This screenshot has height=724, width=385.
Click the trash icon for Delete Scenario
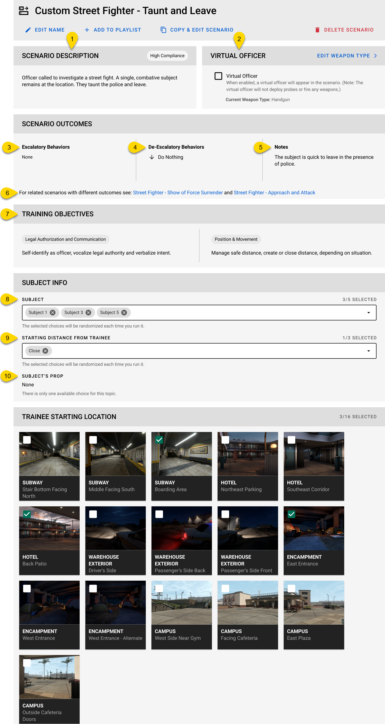point(317,30)
